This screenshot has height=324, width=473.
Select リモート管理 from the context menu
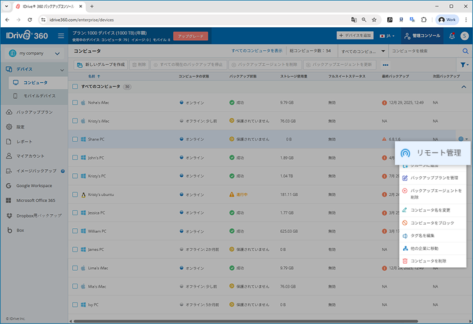[x=435, y=153]
